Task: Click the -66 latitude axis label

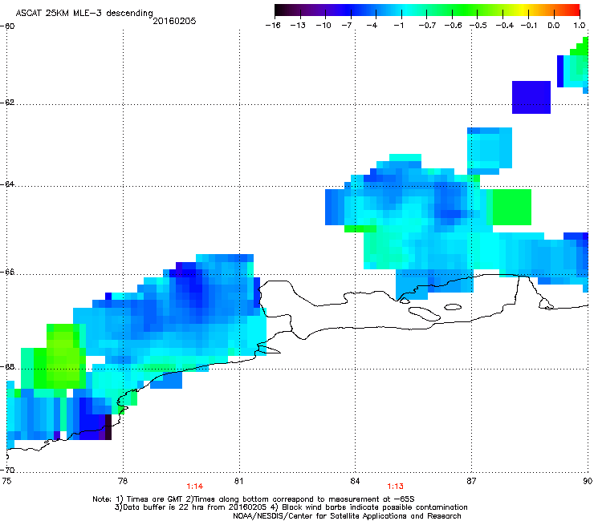Action: coord(7,273)
